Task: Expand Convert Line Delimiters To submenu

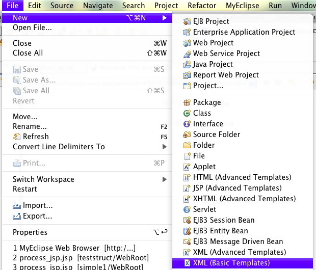Action: click(165, 147)
